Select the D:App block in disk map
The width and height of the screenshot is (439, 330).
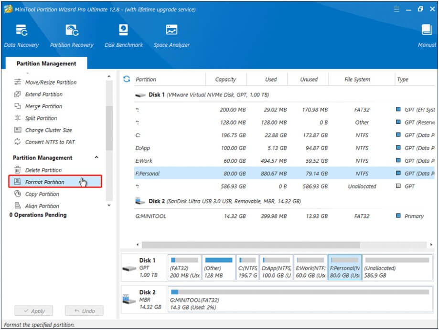pos(276,268)
